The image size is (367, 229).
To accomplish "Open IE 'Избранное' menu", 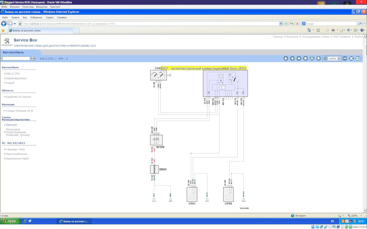I will click(x=36, y=18).
